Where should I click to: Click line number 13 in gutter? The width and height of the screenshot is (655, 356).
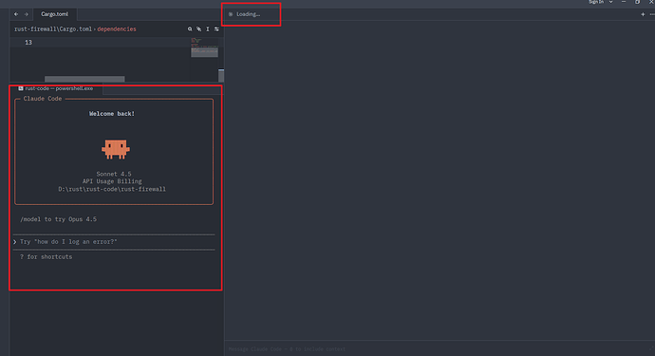coord(28,42)
